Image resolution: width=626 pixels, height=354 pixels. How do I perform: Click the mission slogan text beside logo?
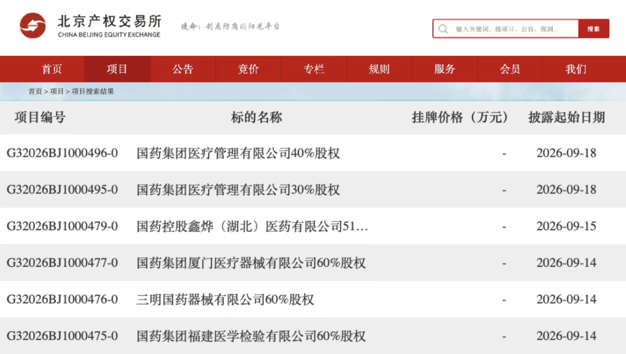(x=230, y=26)
